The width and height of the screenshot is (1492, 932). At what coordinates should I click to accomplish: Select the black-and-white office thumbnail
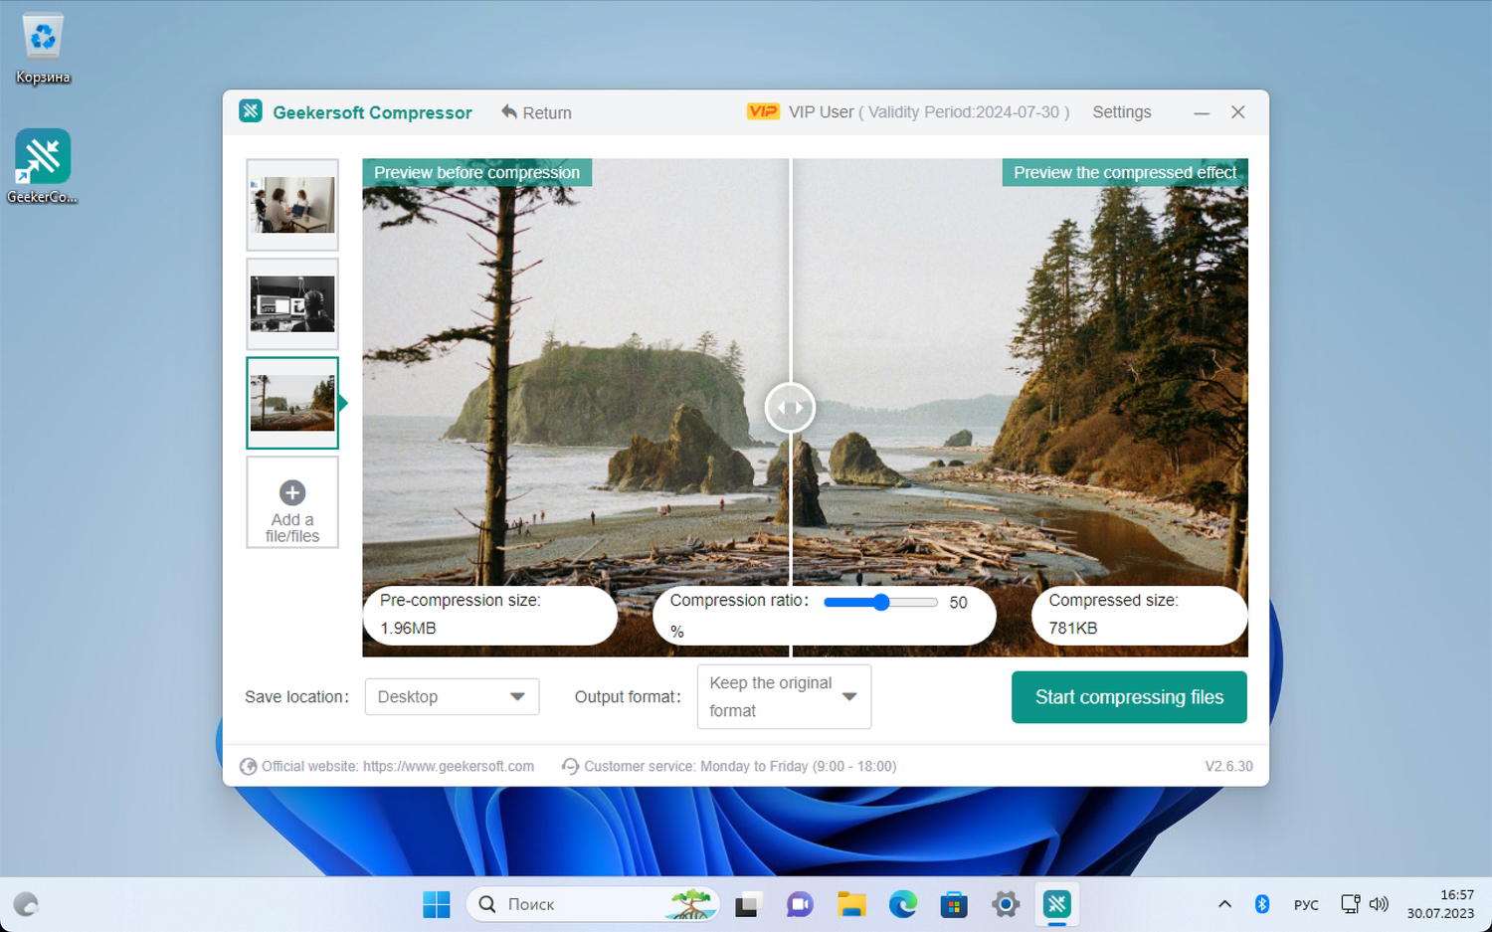[x=292, y=304]
